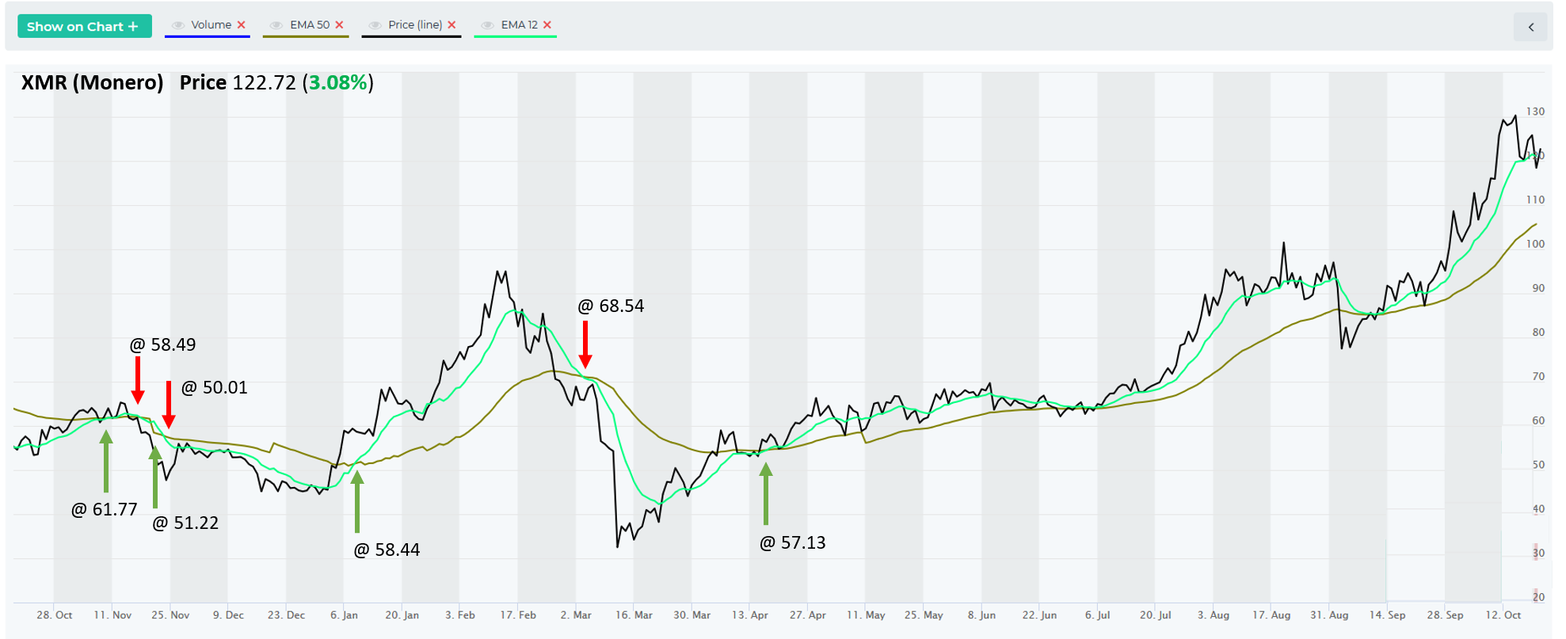Image resolution: width=1566 pixels, height=639 pixels.
Task: Click the 110 price axis label
Action: 1535,200
